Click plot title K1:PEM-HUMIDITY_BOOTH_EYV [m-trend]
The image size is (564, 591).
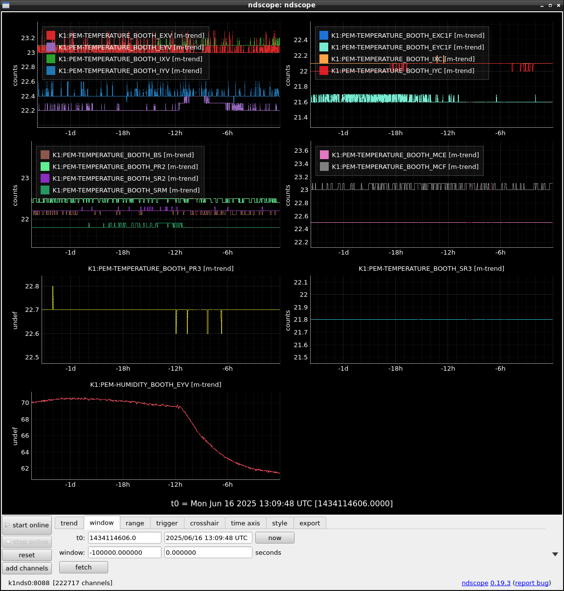(156, 385)
